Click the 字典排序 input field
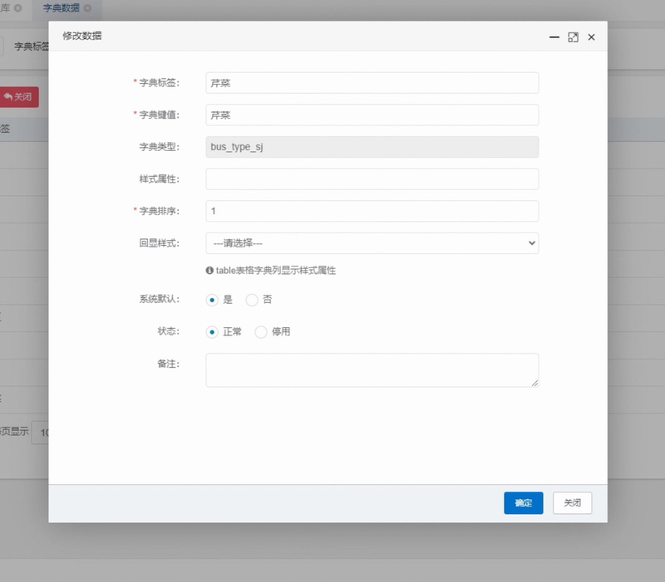665x582 pixels. click(x=372, y=212)
